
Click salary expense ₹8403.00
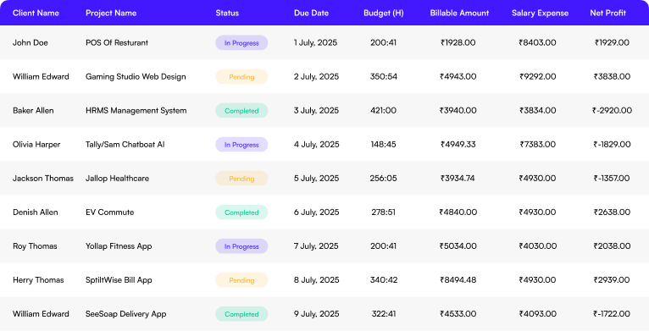point(538,42)
